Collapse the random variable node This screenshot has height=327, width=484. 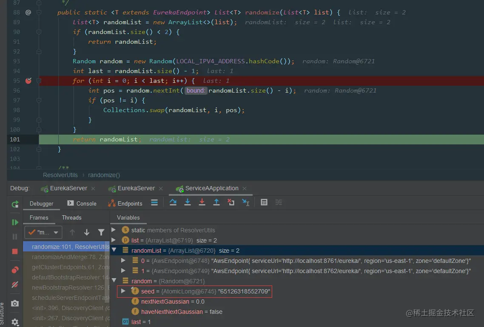coord(114,280)
